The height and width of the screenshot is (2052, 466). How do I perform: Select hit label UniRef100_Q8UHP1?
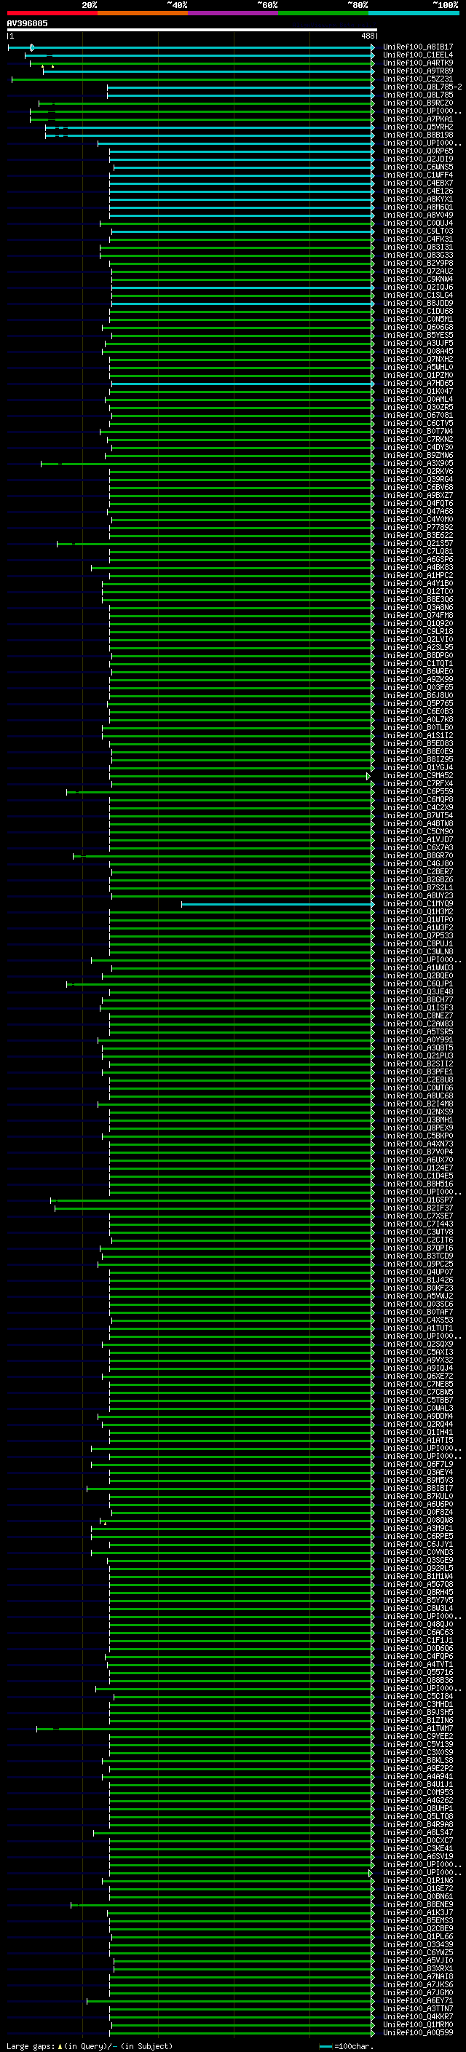417,1808
